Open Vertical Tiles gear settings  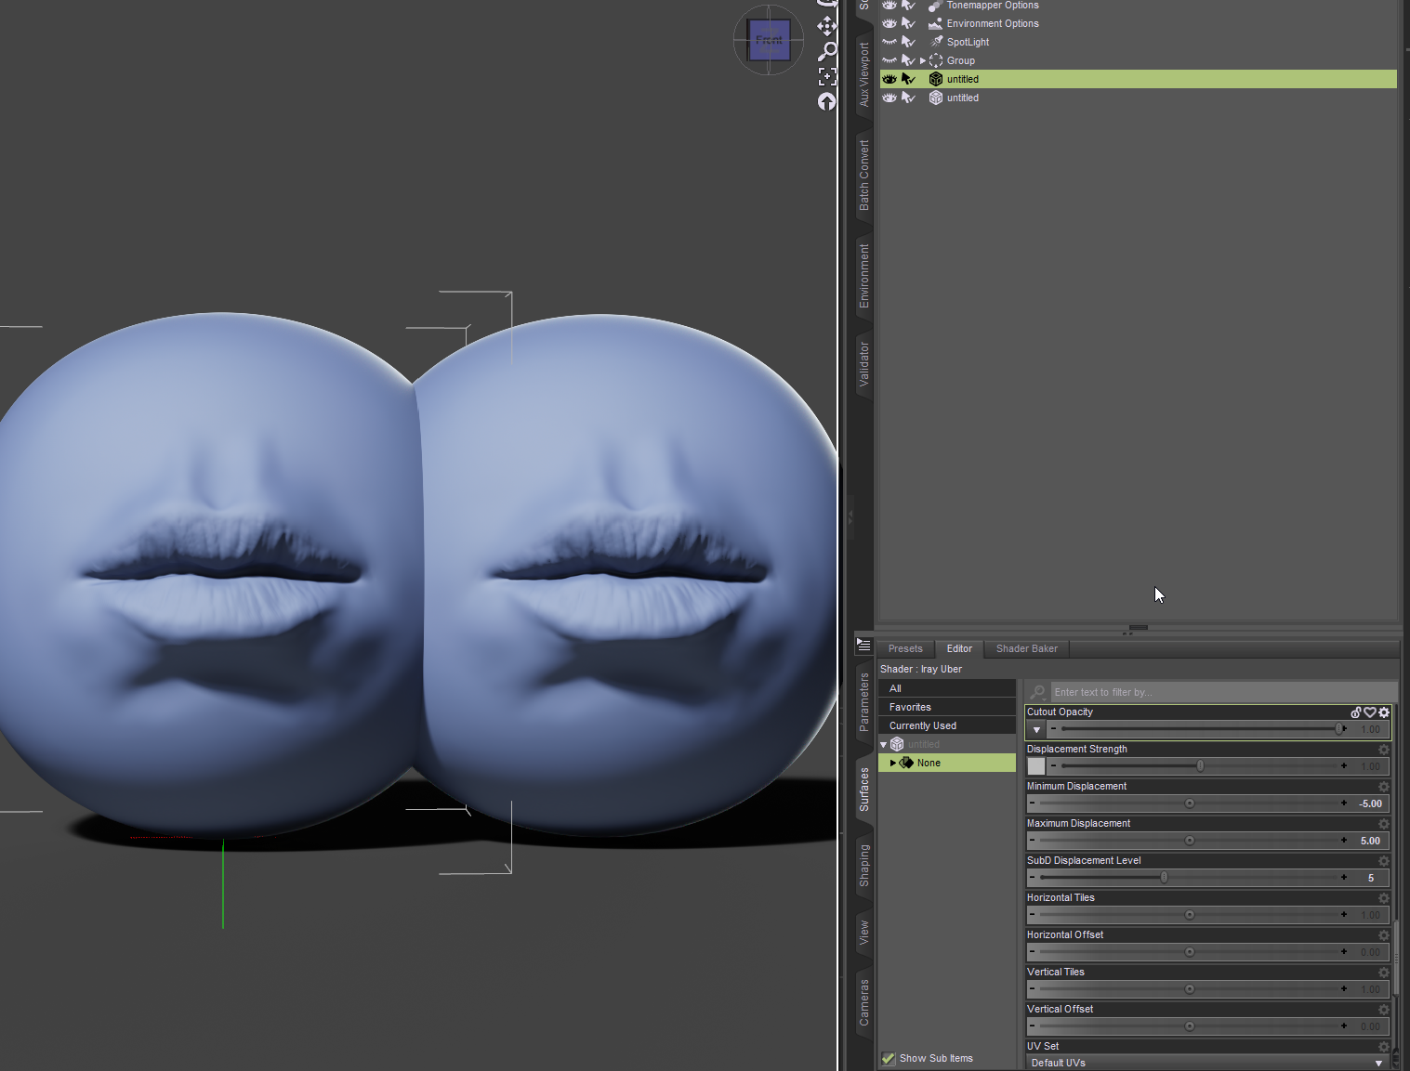pyautogui.click(x=1384, y=973)
